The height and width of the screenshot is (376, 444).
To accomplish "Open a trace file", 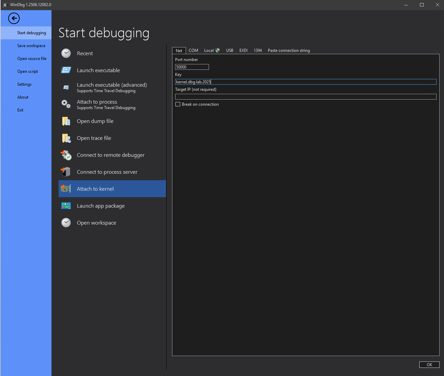I will (x=94, y=138).
